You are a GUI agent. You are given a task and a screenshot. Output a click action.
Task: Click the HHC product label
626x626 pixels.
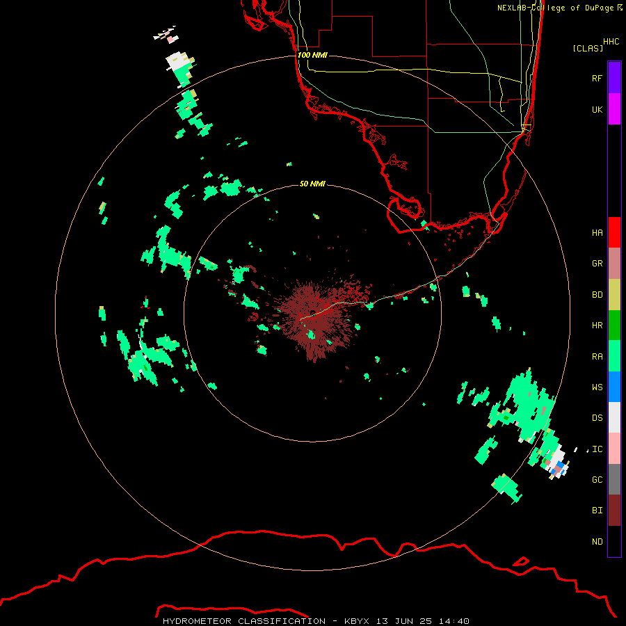click(x=611, y=42)
